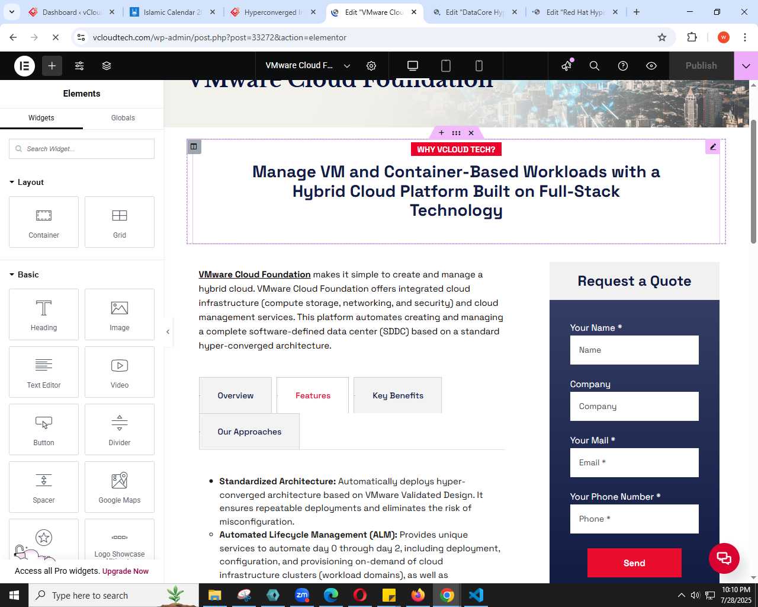Open the Our Approaches tab
The image size is (758, 607).
click(249, 432)
